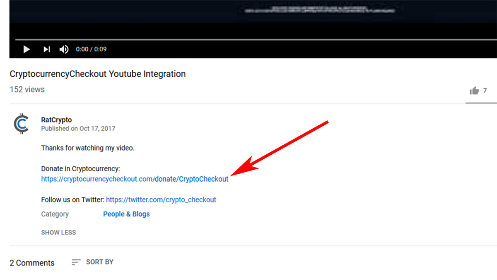
Task: Mute the video volume
Action: click(x=64, y=49)
